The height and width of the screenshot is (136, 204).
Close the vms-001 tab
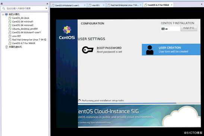pyautogui.click(x=104, y=5)
